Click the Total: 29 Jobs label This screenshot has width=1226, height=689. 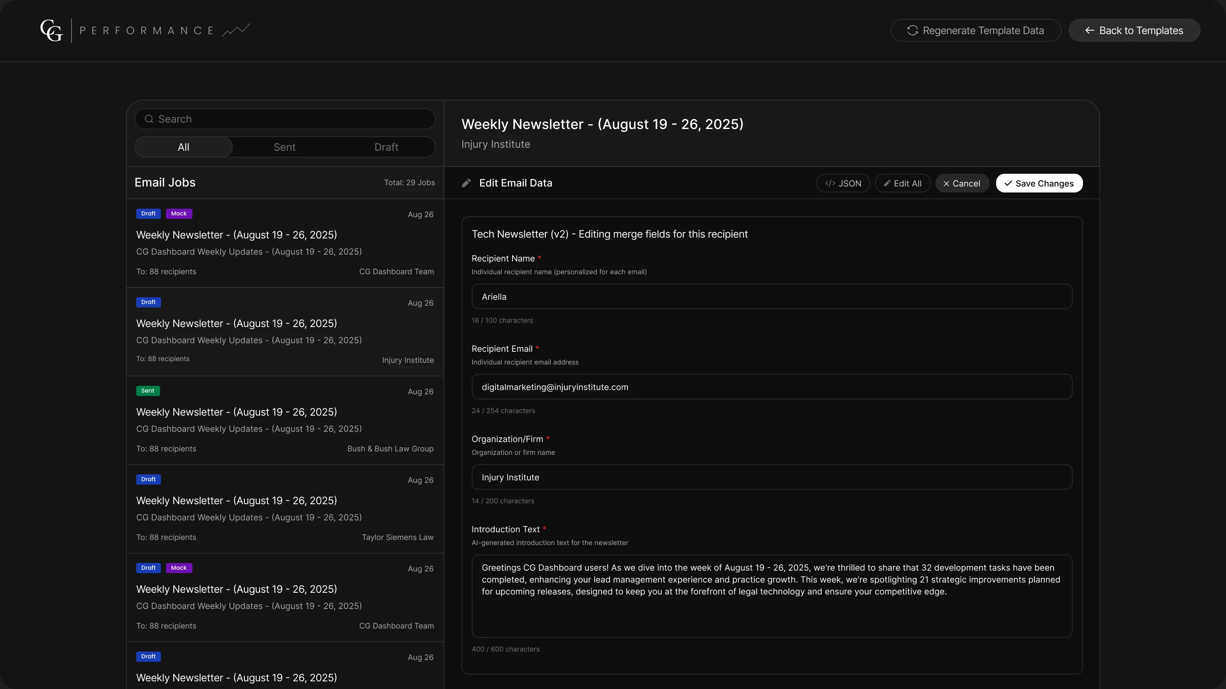[409, 183]
